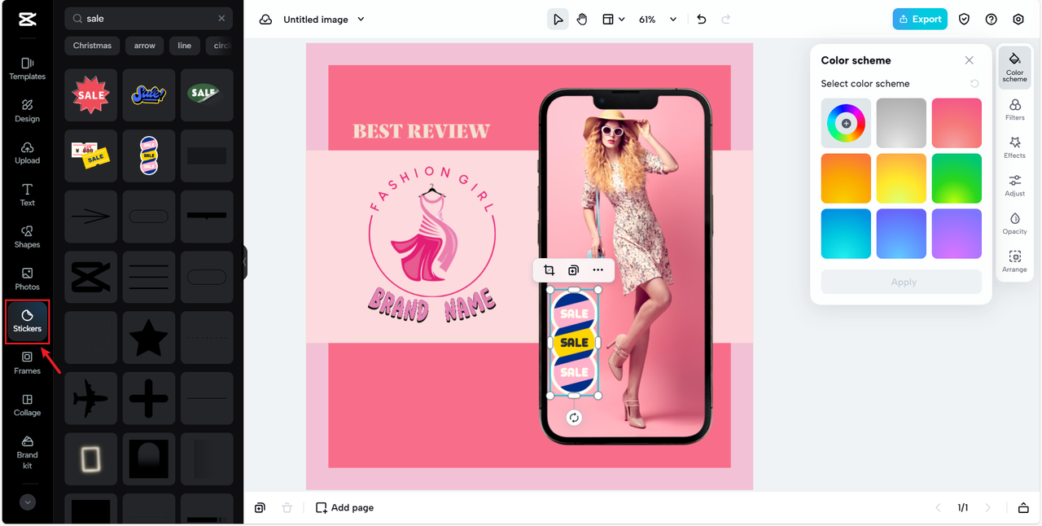Open the Adjust tool

(1014, 186)
